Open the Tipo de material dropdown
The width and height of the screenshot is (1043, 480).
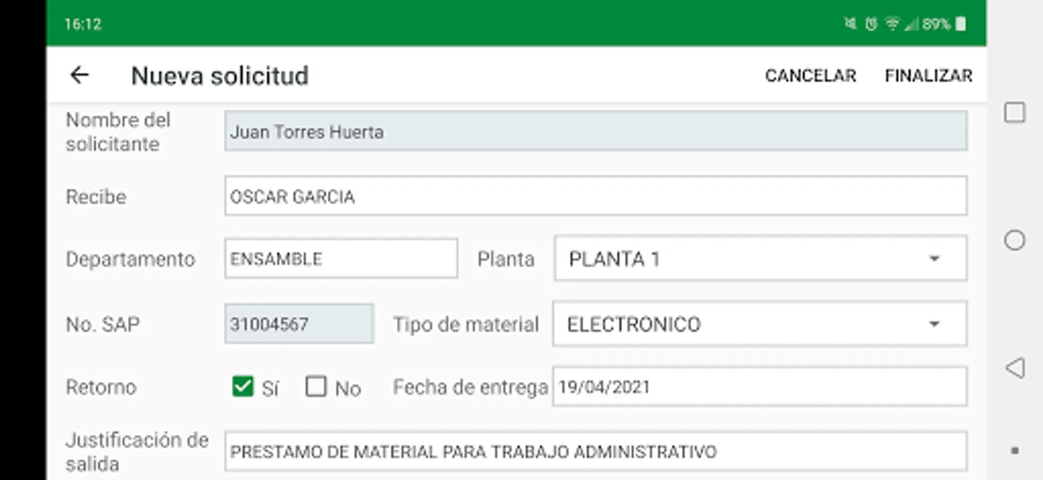click(759, 324)
